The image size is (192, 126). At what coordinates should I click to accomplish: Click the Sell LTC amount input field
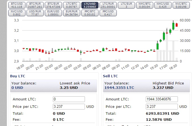(162, 99)
